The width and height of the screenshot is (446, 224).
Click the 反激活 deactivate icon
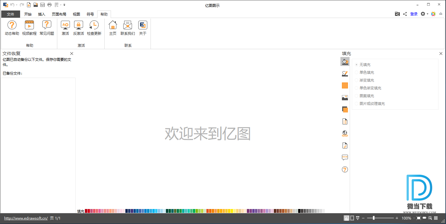pos(79,28)
